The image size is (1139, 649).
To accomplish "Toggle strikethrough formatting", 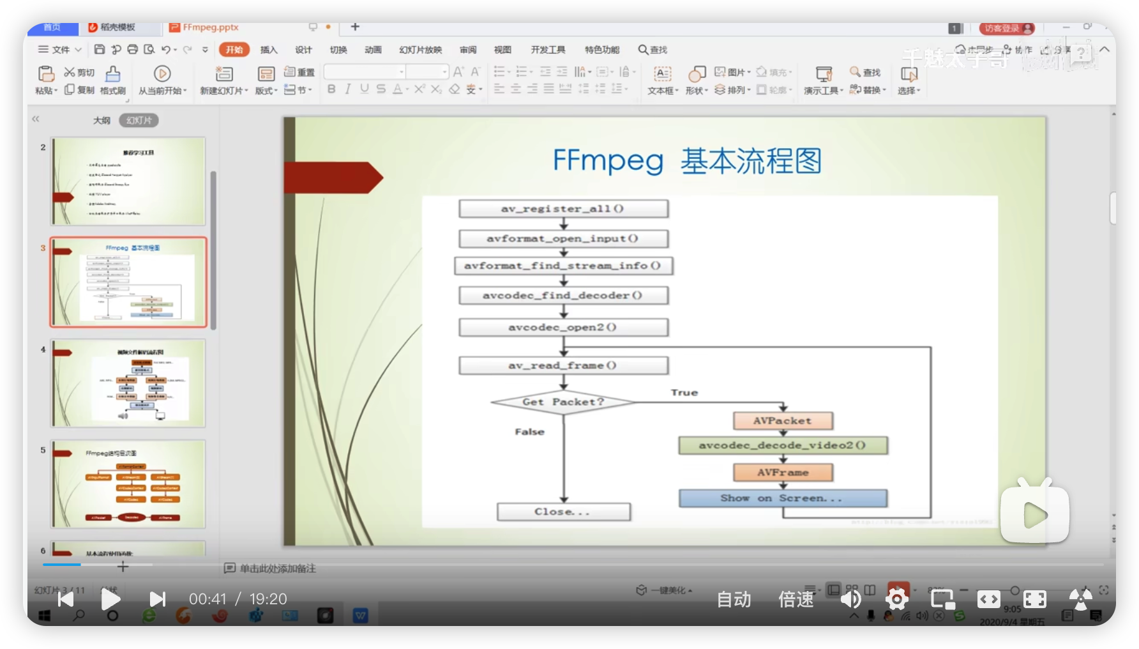I will pos(381,89).
